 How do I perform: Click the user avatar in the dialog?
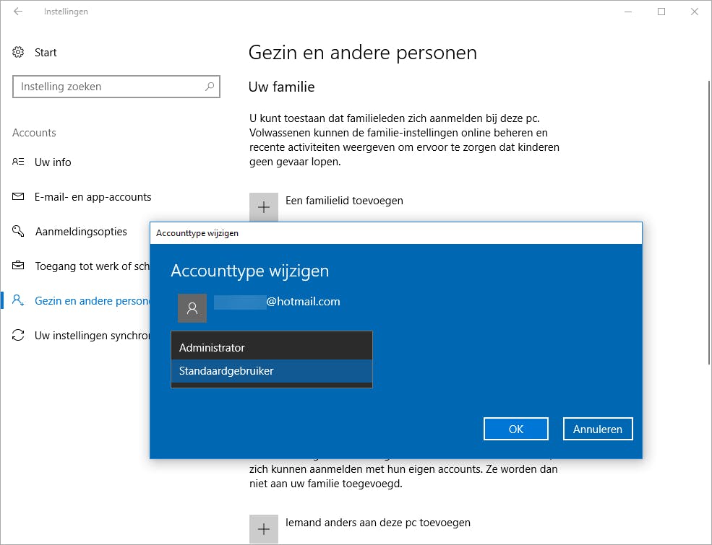[x=192, y=308]
